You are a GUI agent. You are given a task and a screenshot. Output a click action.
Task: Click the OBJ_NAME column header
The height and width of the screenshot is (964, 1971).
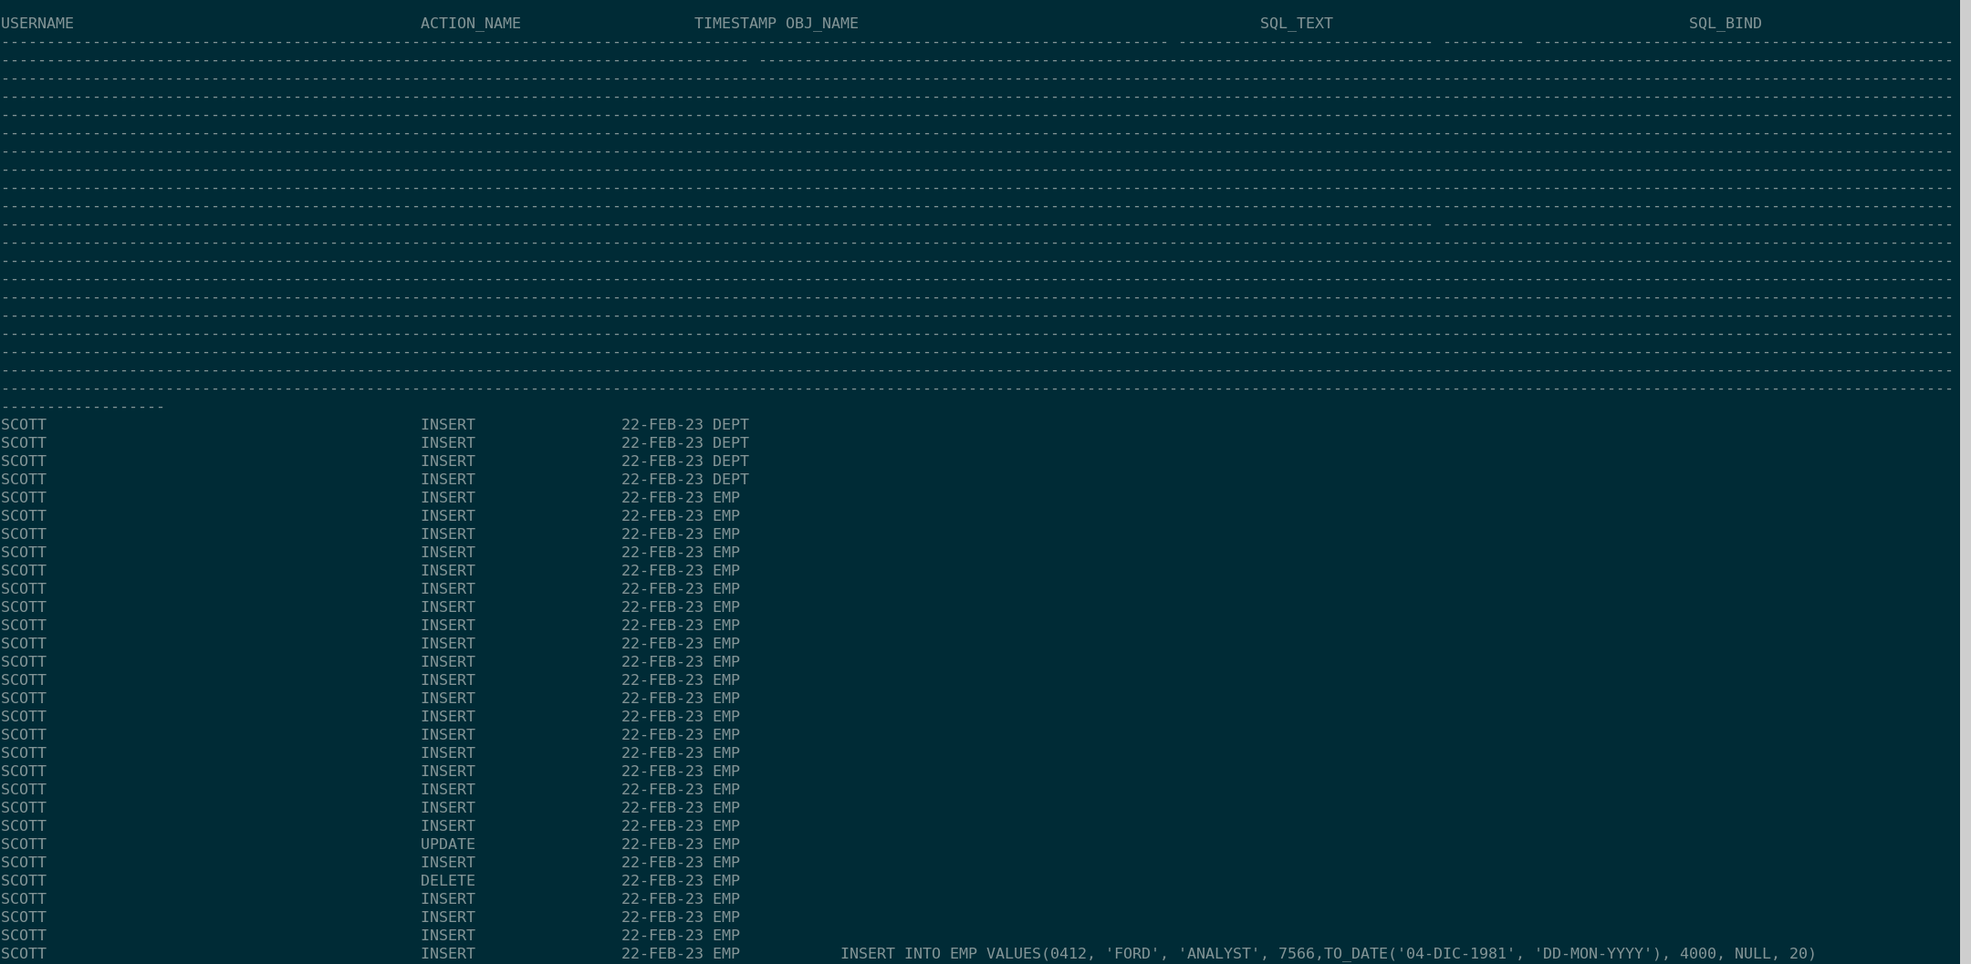click(x=821, y=23)
